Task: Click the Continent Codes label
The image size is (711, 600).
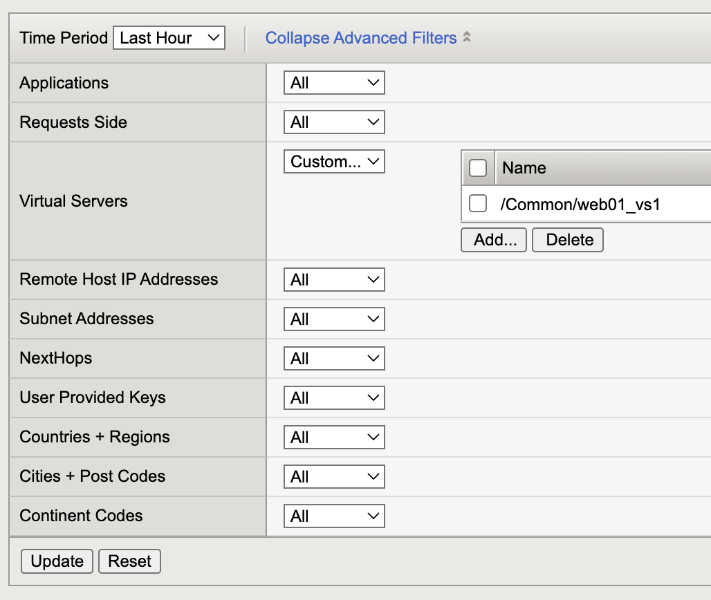Action: click(x=81, y=516)
